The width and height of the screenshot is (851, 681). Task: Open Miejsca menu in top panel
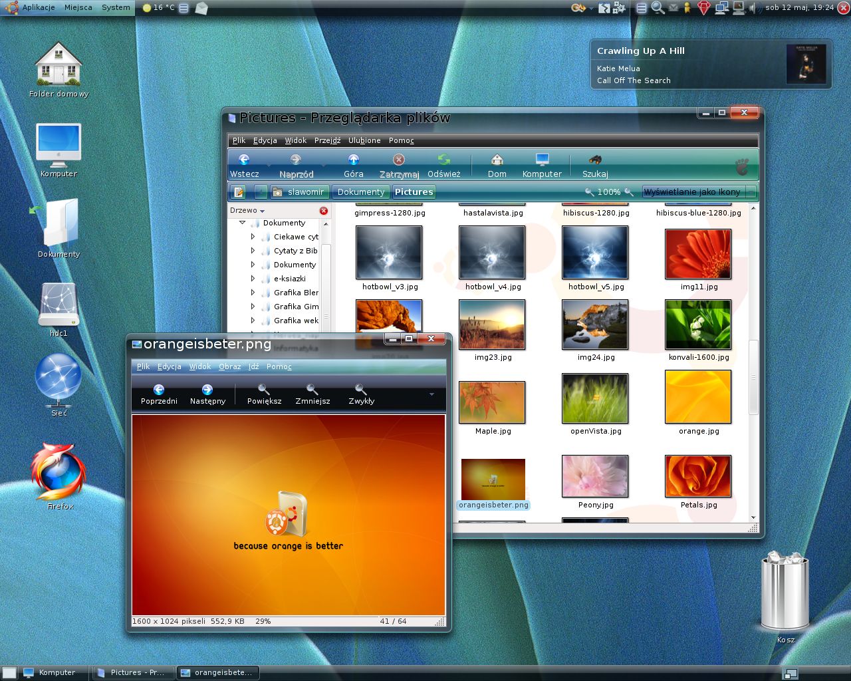78,7
